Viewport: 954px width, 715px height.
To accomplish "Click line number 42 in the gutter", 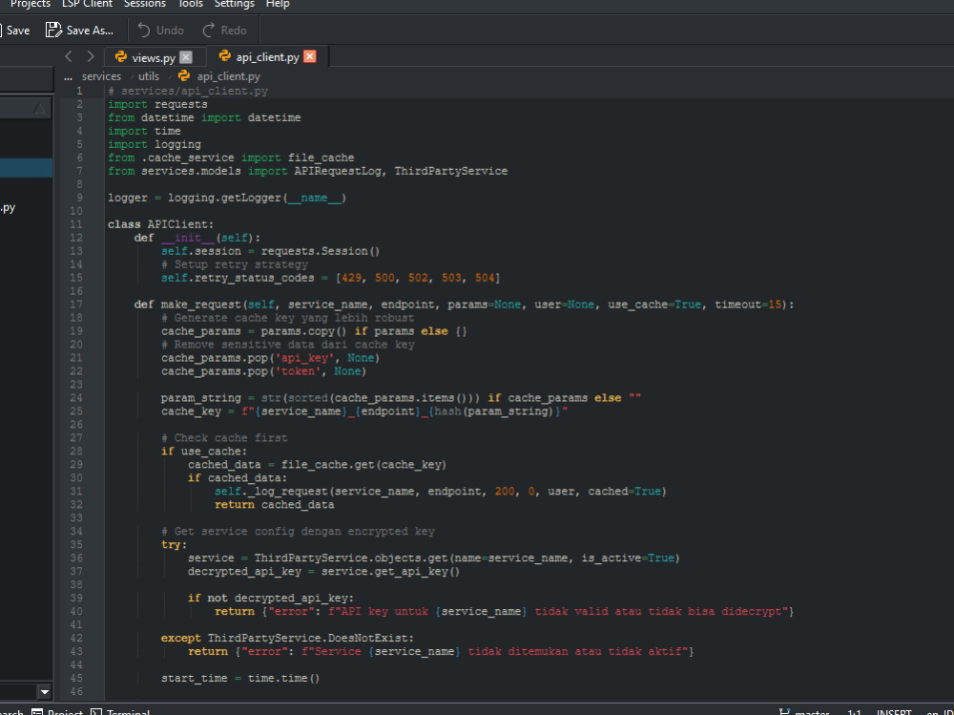I will pyautogui.click(x=76, y=638).
